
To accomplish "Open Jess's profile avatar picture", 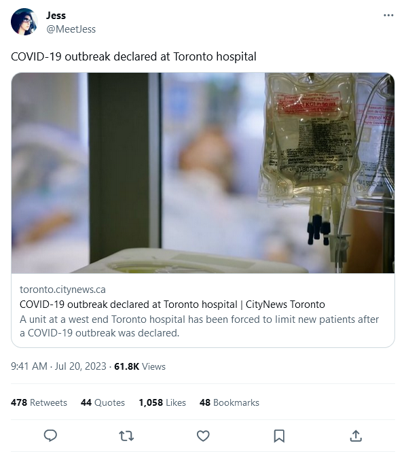I will 24,22.
